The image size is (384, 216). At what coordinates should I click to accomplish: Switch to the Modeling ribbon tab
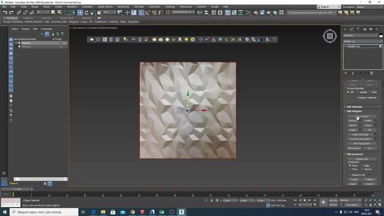click(x=11, y=18)
